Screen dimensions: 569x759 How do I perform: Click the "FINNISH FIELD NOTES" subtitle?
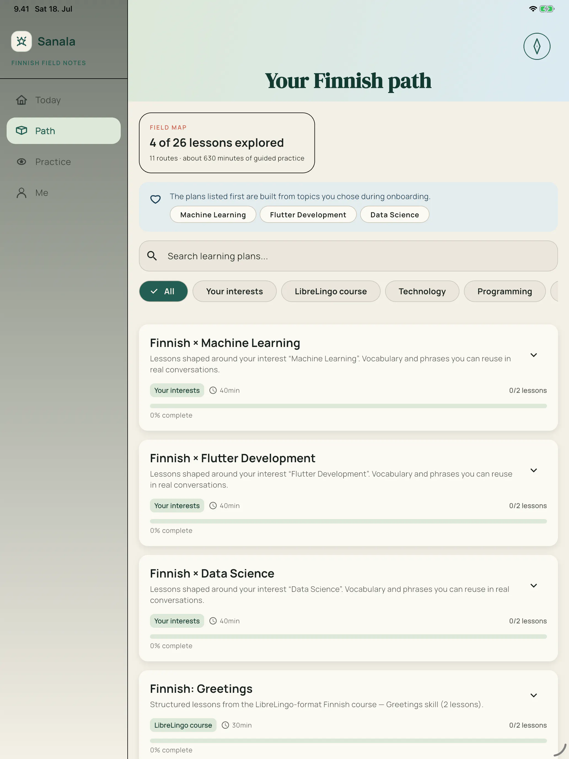click(48, 63)
